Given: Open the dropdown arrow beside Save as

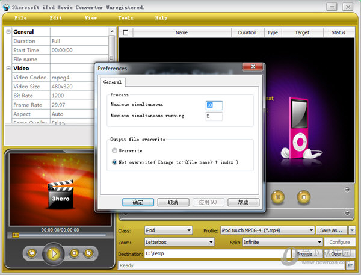Looking at the screenshot, I should [x=352, y=230].
